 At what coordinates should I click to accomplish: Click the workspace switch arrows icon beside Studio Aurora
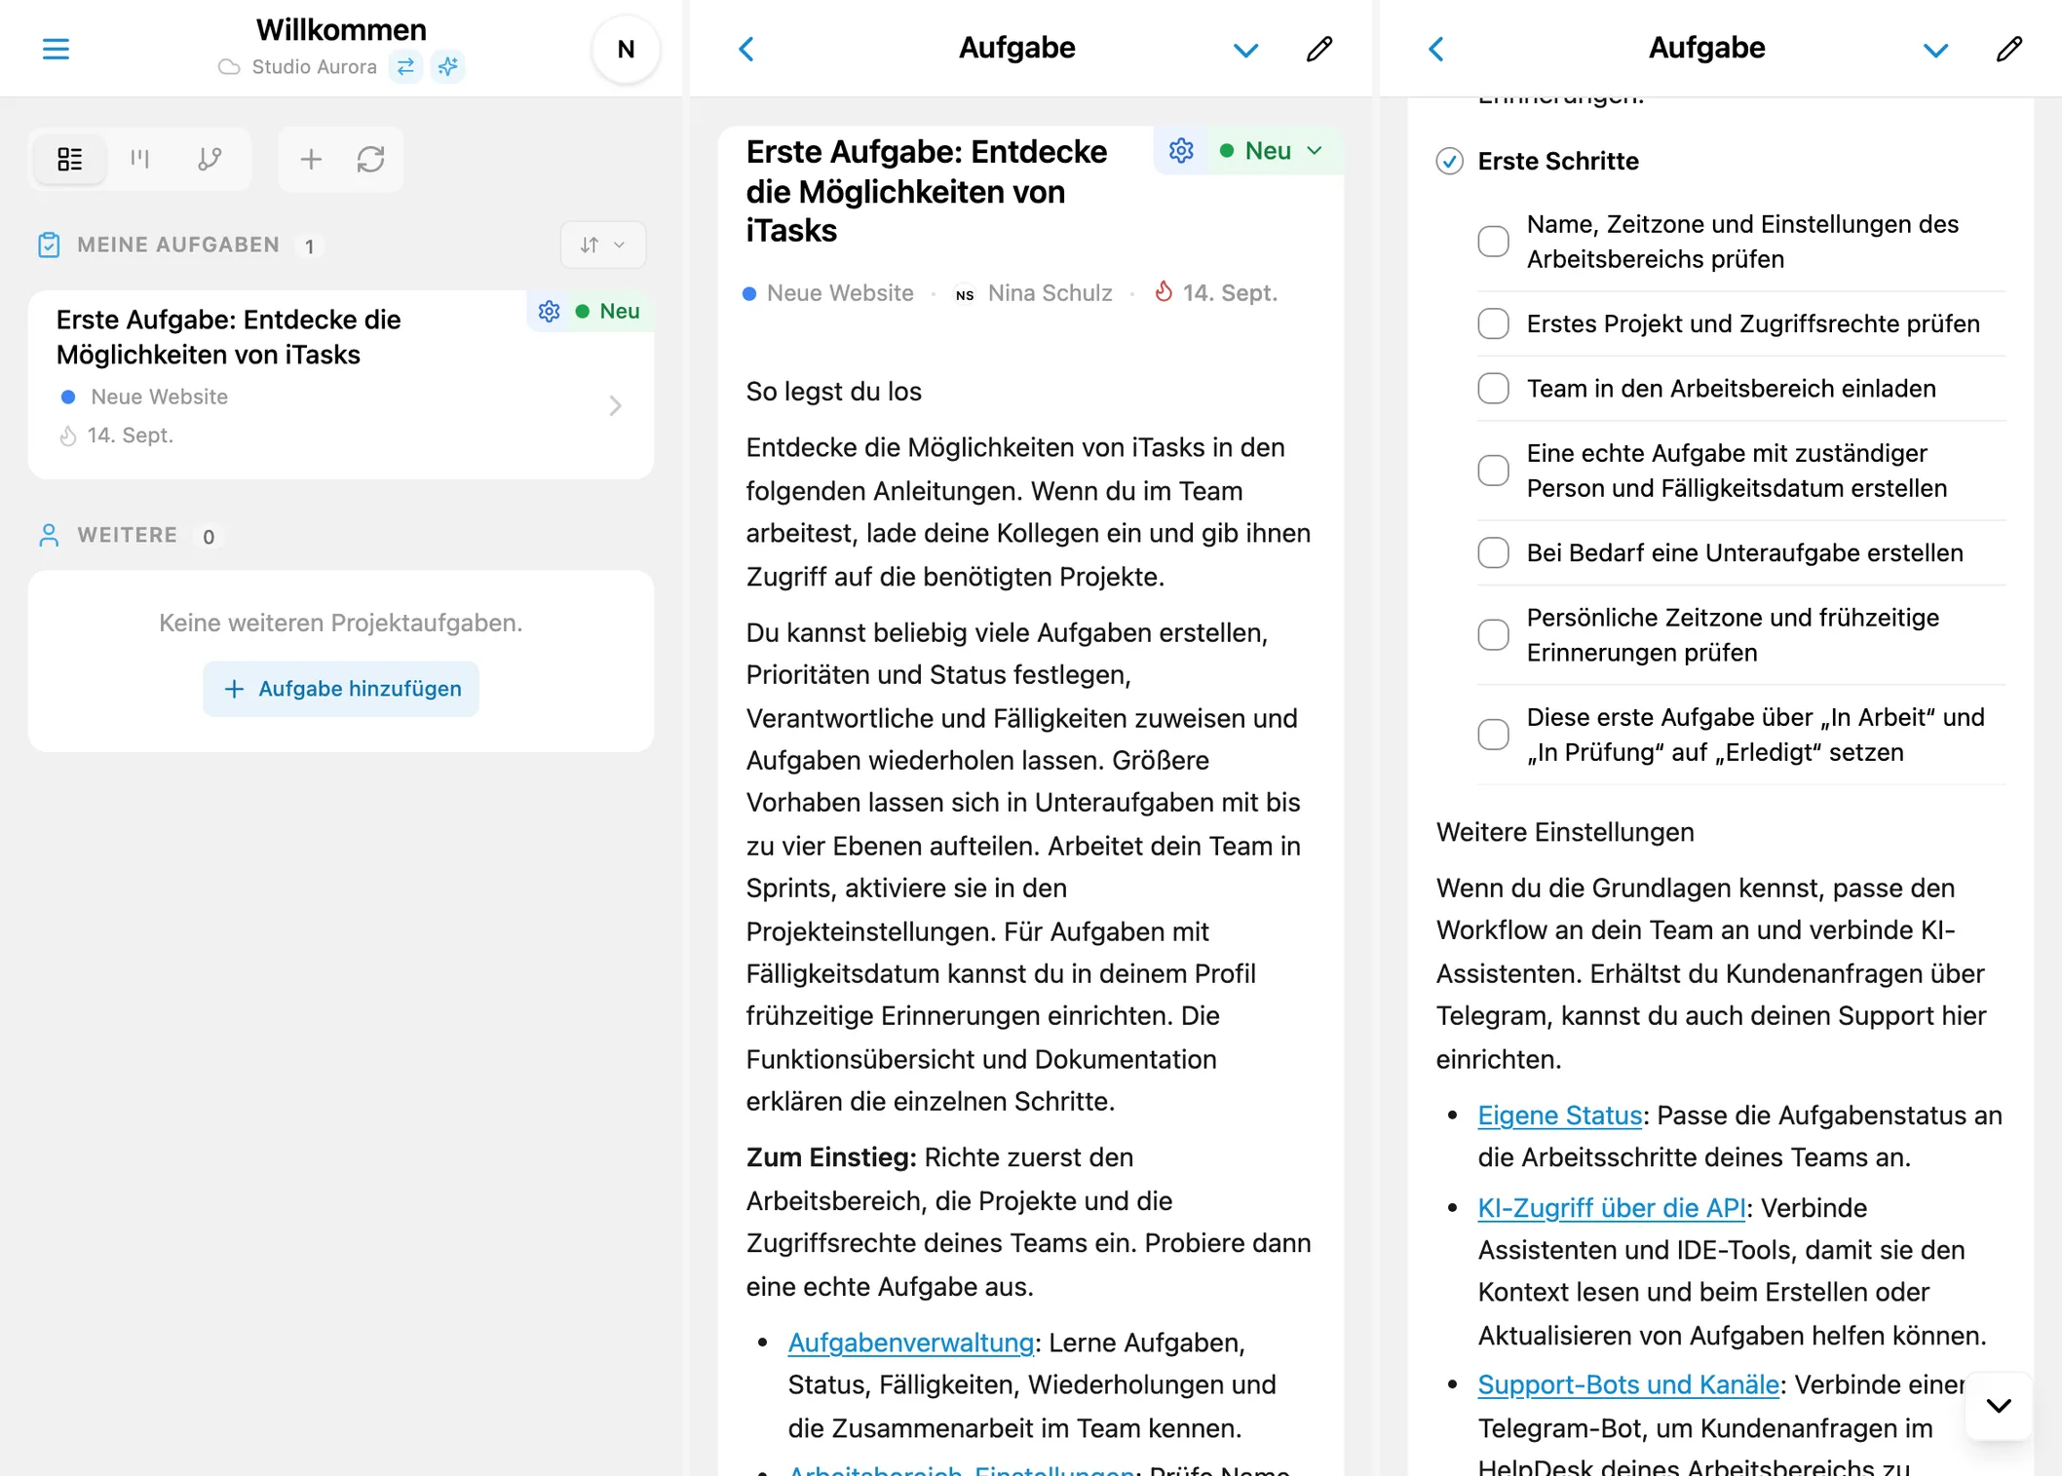[x=405, y=66]
